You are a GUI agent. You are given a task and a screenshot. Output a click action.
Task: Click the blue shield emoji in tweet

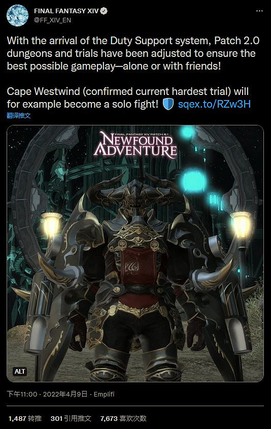(x=168, y=104)
